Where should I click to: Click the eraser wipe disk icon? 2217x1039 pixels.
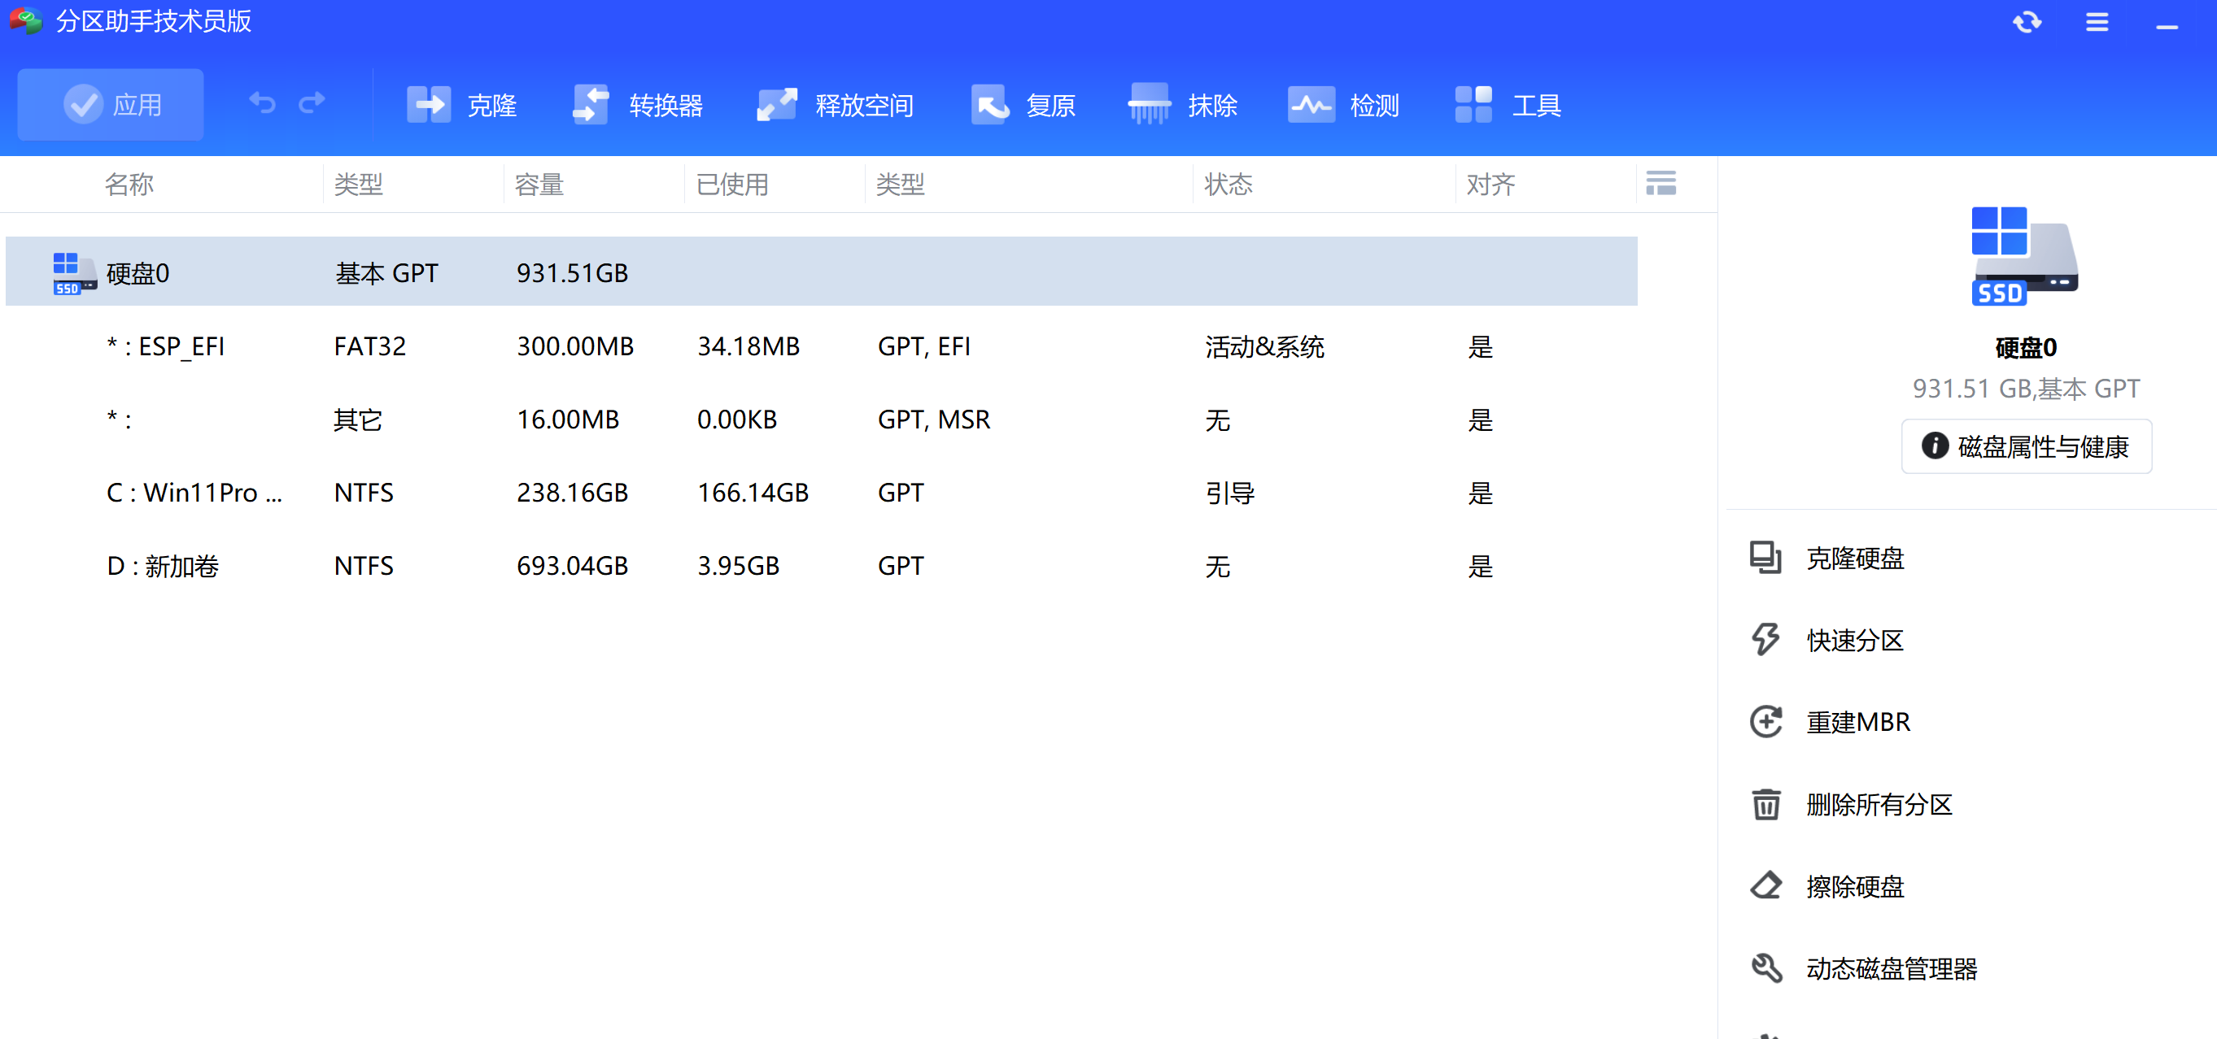coord(1766,885)
